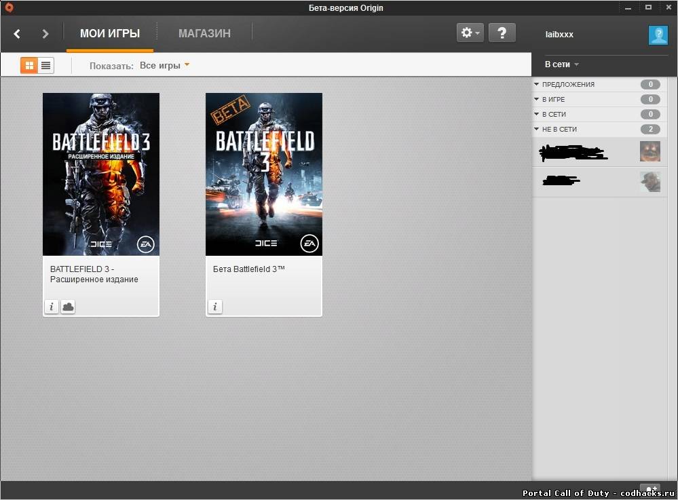Show info for Battlefield 3 Расширенное издание

[52, 307]
